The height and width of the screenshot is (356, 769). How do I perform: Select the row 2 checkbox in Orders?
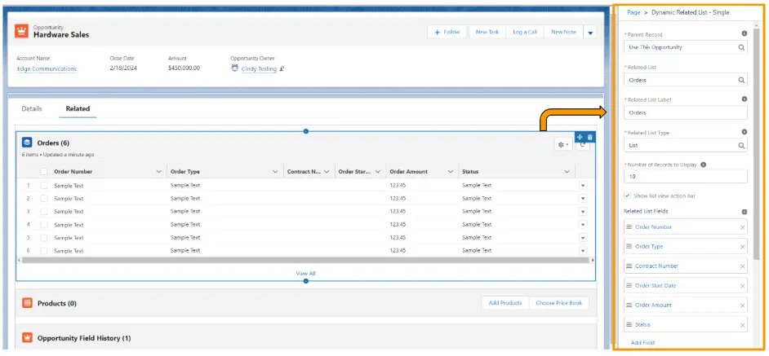click(x=43, y=198)
